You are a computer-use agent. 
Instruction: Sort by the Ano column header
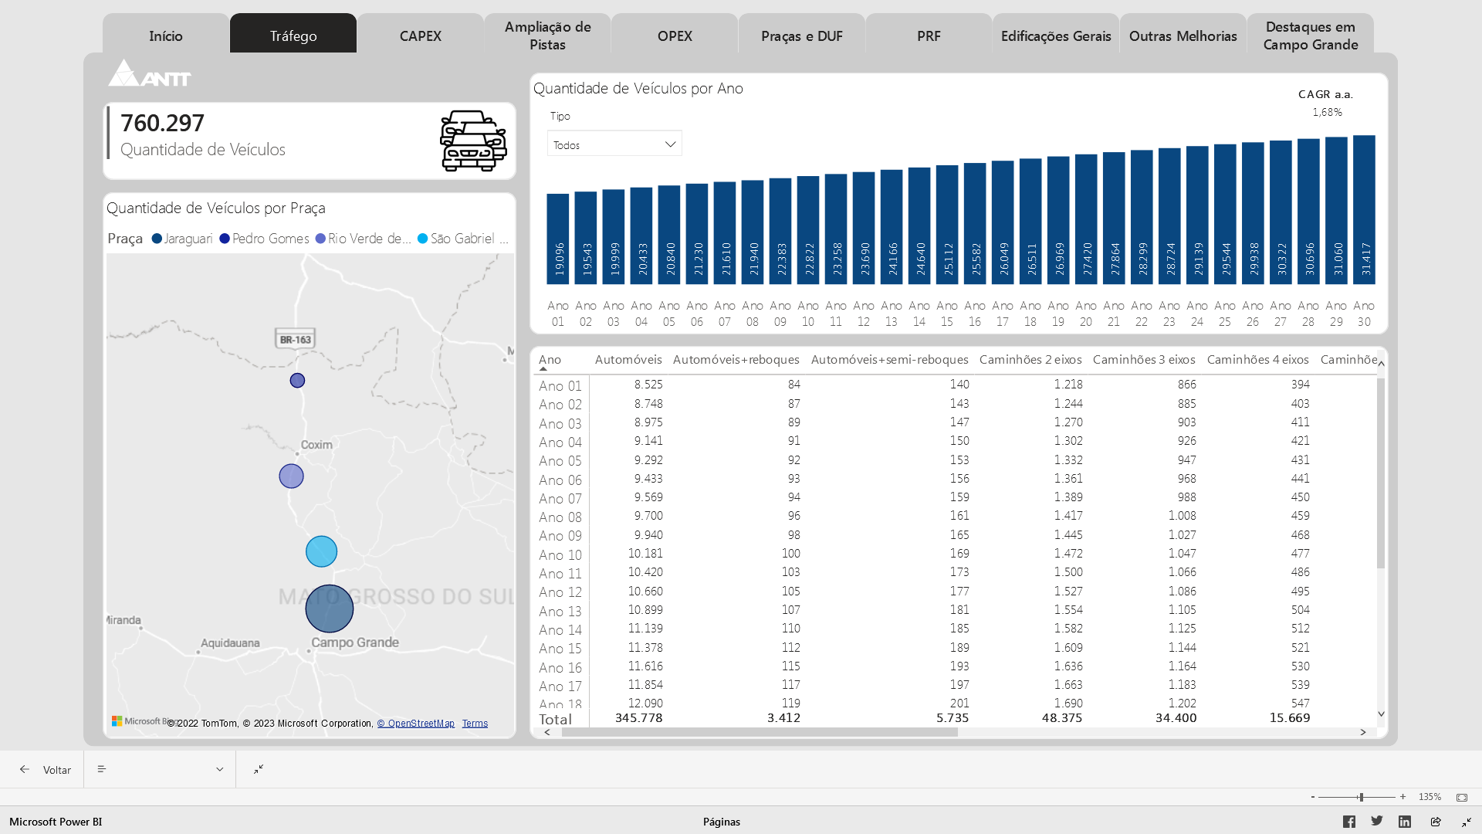pyautogui.click(x=550, y=359)
